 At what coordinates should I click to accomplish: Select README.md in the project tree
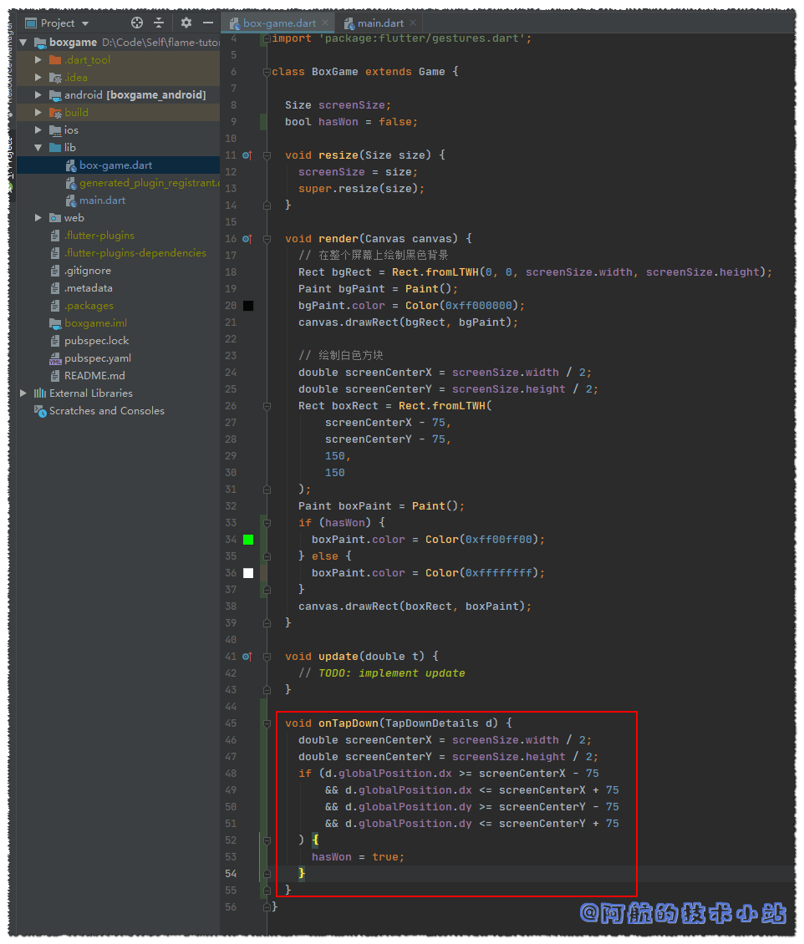click(x=94, y=376)
